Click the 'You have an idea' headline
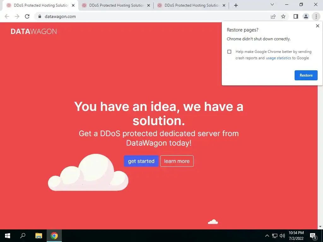 [x=159, y=113]
